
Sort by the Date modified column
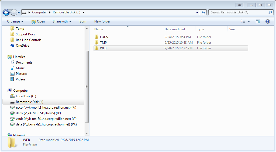[x=175, y=29]
